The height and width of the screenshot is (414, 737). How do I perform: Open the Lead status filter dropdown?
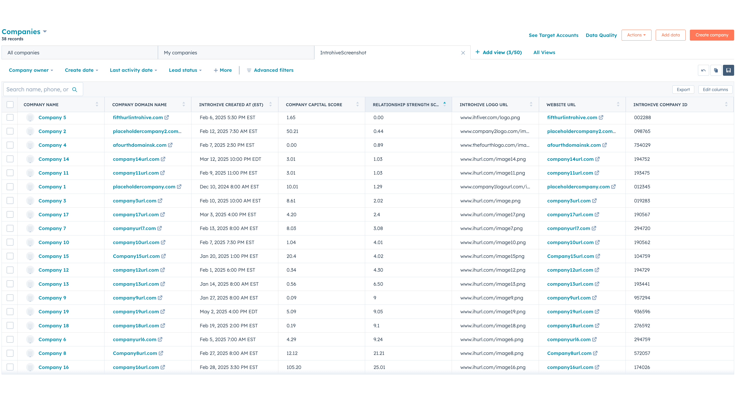coord(185,70)
